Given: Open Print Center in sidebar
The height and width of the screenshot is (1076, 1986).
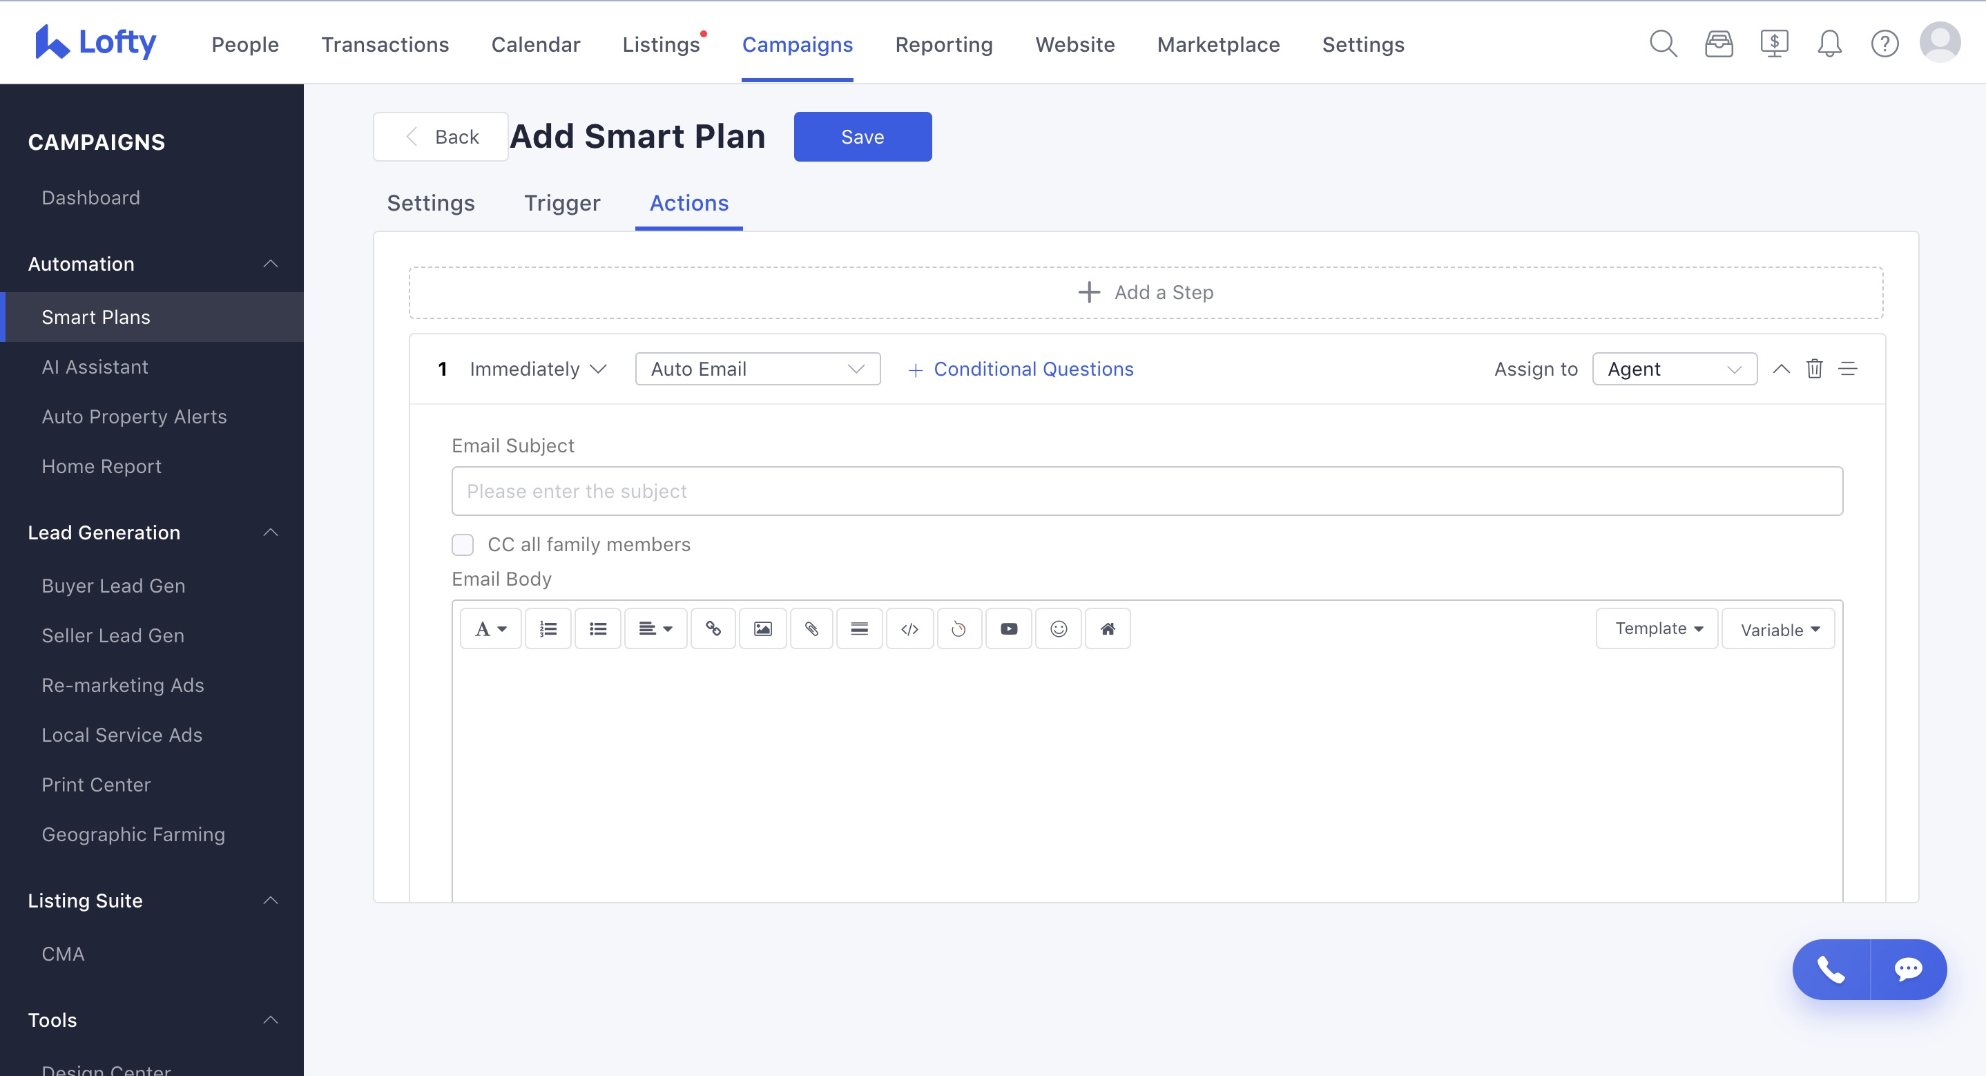Looking at the screenshot, I should (x=95, y=785).
